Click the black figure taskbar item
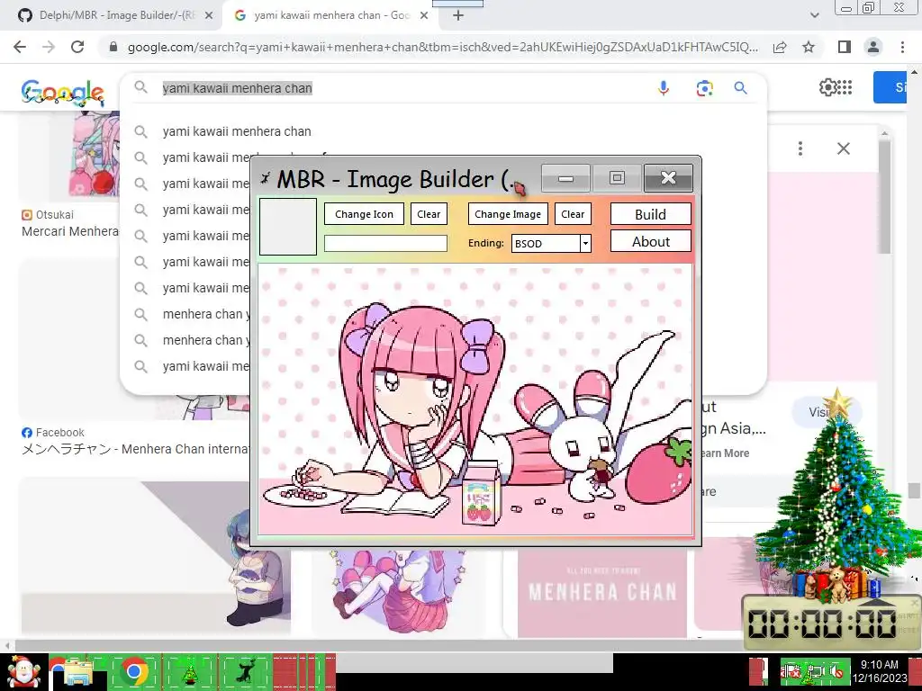Viewport: 922px width, 691px height. (245, 671)
